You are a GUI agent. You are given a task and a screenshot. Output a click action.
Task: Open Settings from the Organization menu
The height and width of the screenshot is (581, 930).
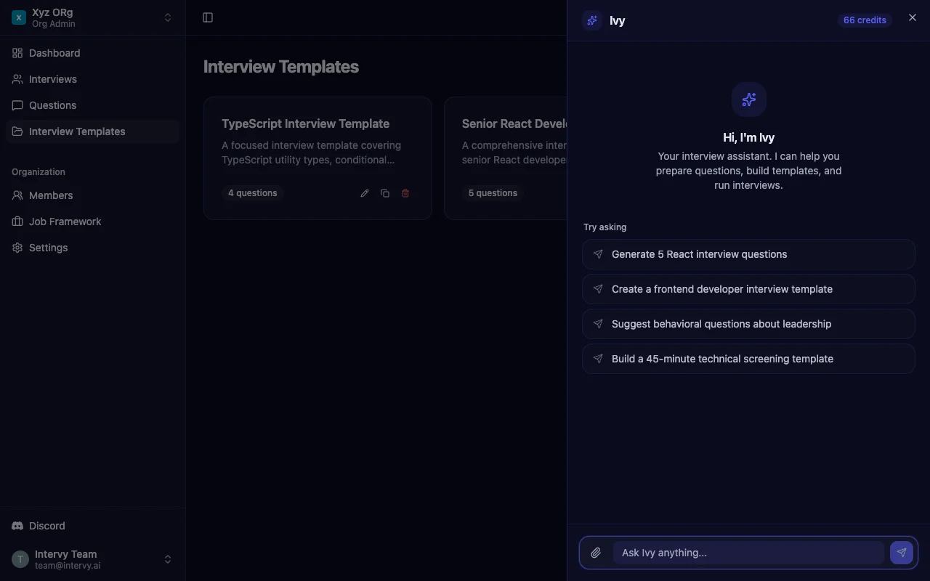click(48, 248)
